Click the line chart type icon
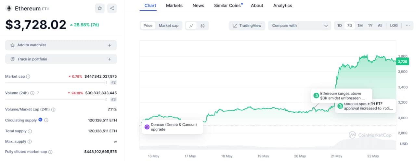The image size is (416, 161). tap(191, 26)
